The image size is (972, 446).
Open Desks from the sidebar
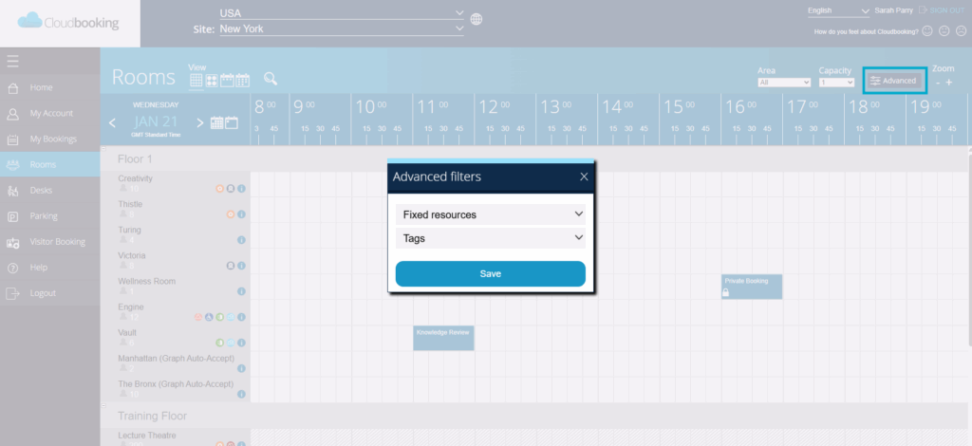(41, 190)
